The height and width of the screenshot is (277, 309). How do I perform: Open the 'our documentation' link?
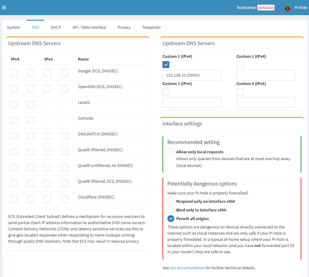pos(187,268)
